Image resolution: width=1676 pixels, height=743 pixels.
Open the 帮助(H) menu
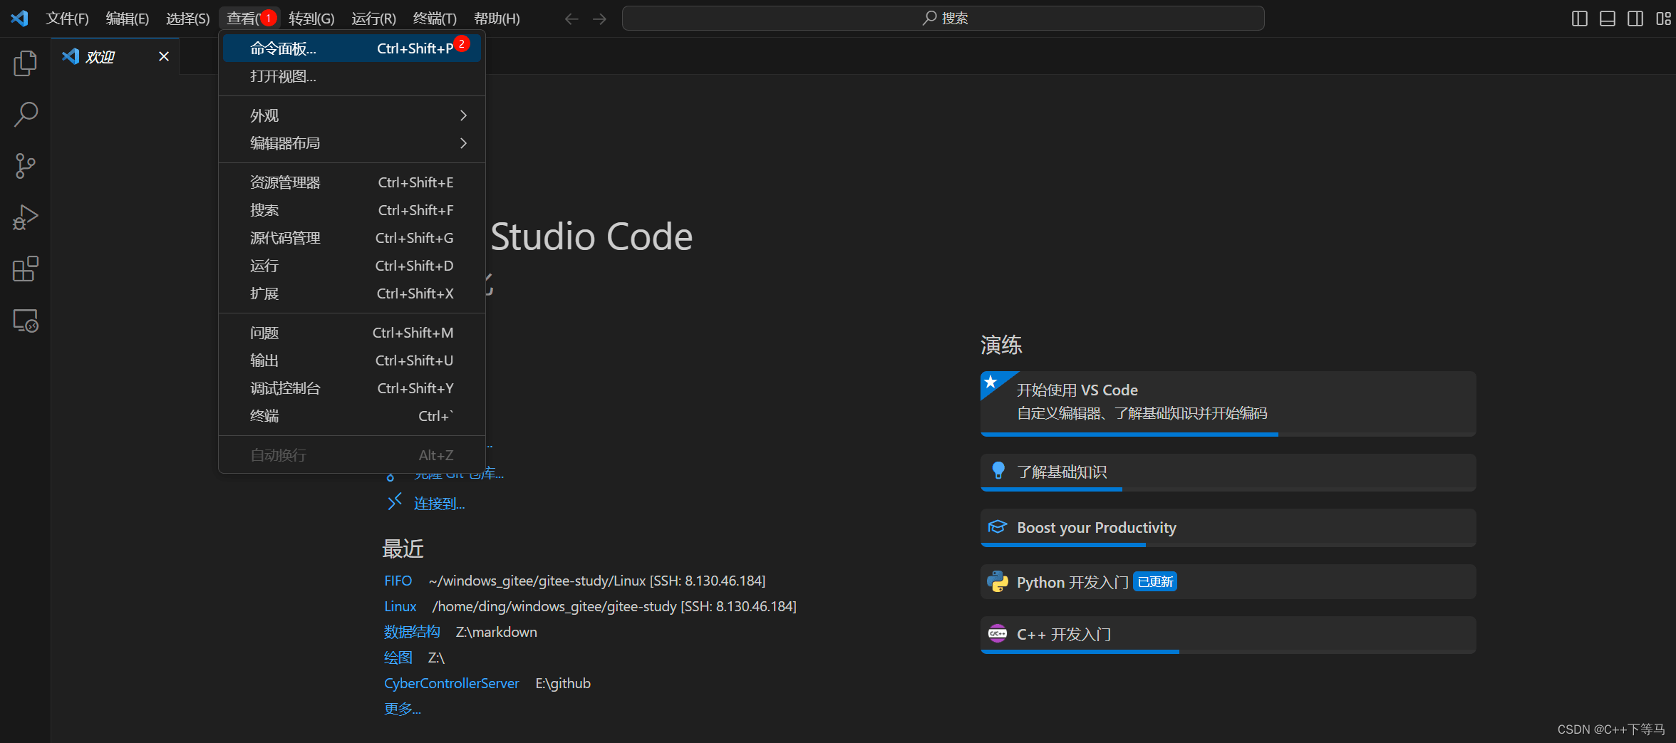click(x=497, y=19)
